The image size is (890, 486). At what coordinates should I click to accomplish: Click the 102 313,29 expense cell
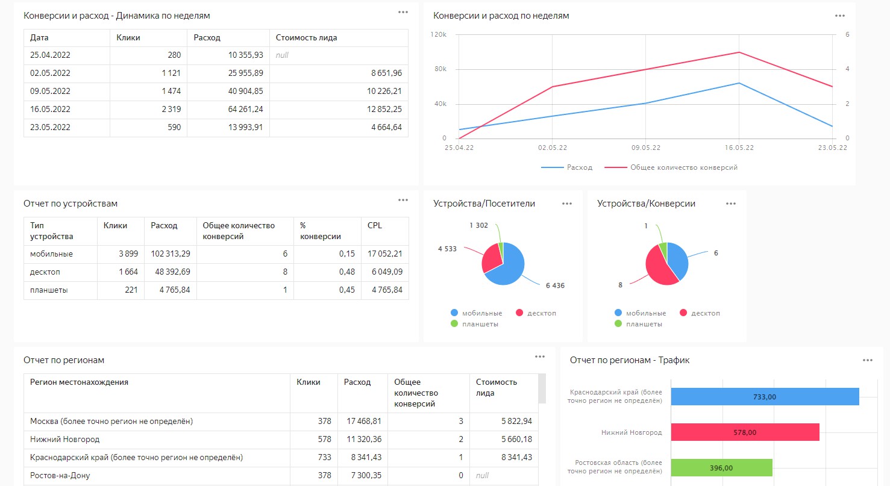point(170,254)
